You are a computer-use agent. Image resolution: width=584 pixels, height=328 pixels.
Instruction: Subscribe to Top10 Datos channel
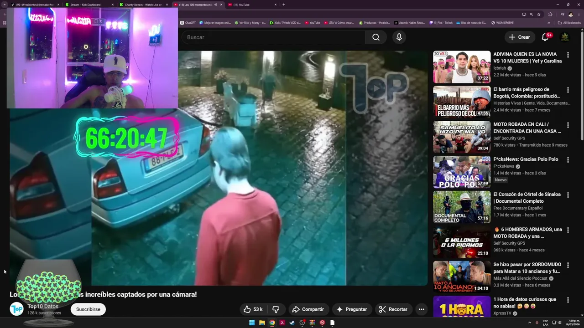click(x=88, y=309)
